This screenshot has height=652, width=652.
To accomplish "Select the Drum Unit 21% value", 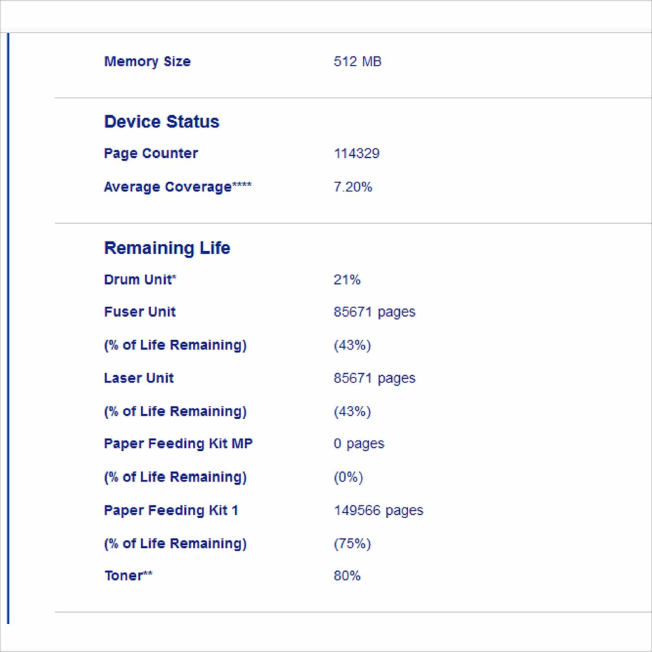I will coord(347,280).
